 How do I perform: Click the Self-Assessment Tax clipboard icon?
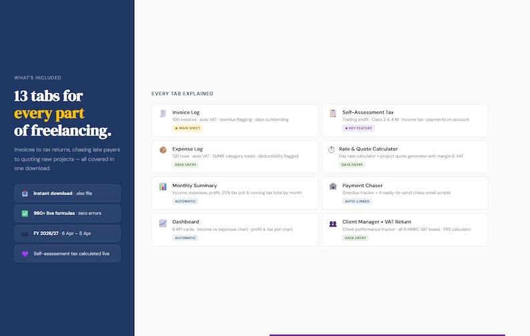point(333,114)
